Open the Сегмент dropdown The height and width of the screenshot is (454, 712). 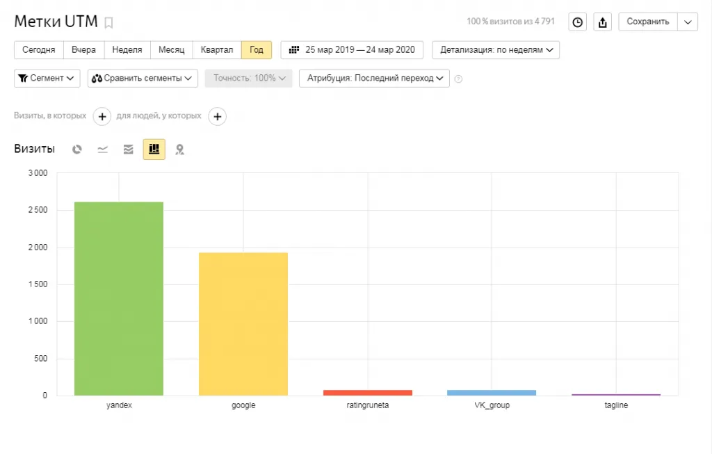tap(47, 78)
